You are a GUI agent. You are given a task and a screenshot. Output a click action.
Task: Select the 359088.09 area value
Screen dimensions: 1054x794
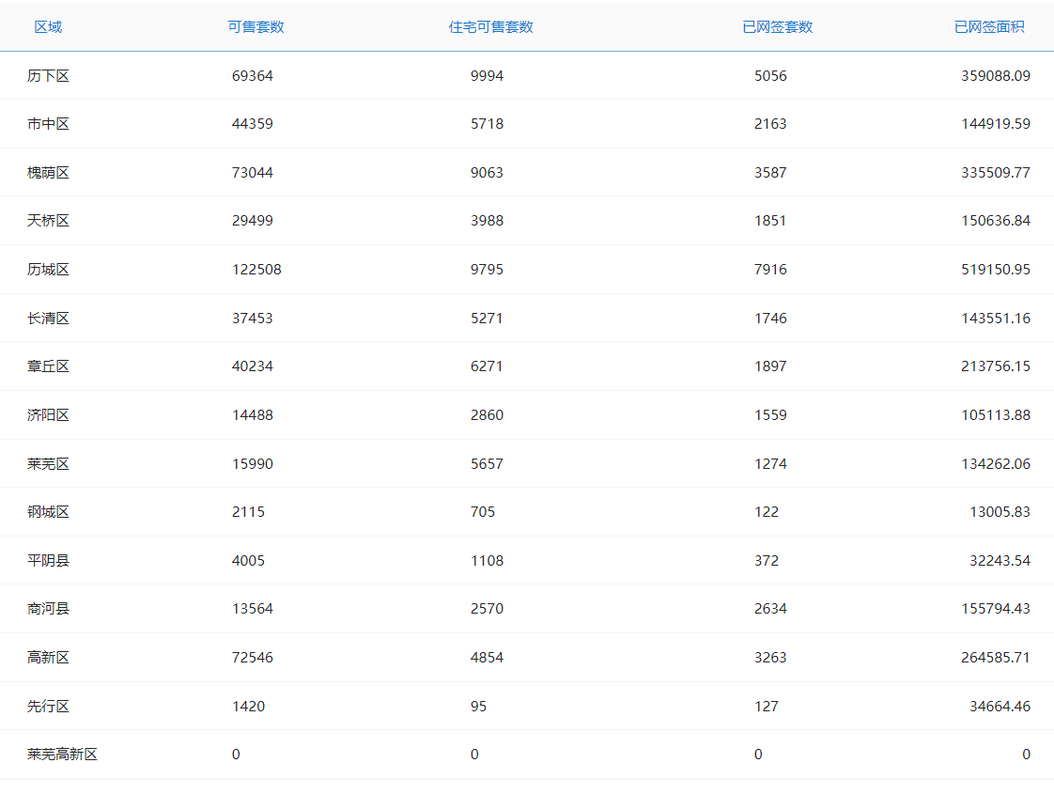(x=995, y=76)
